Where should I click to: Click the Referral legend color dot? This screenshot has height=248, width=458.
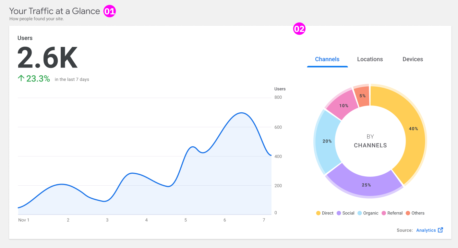(384, 213)
